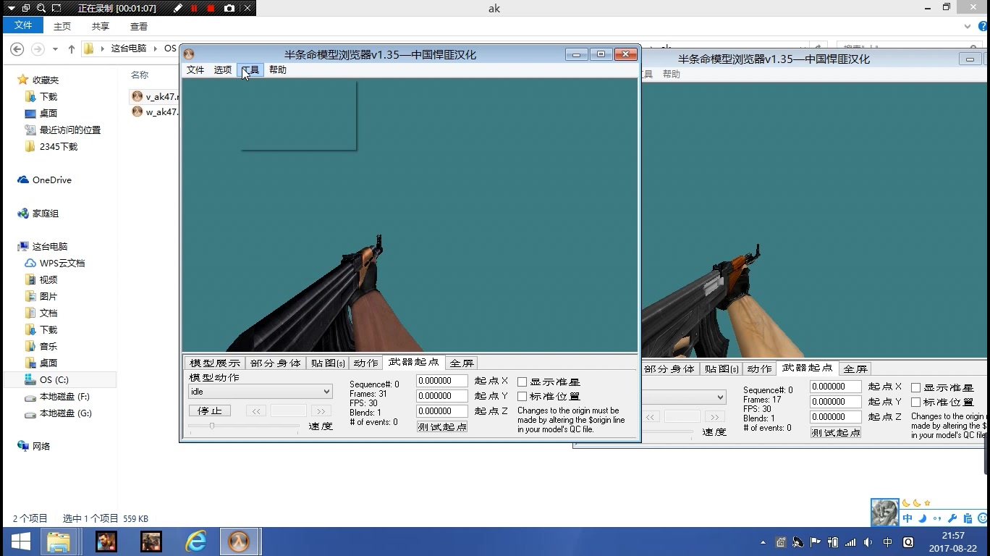Go up one folder level in Explorer
This screenshot has height=556, width=990.
(x=71, y=49)
